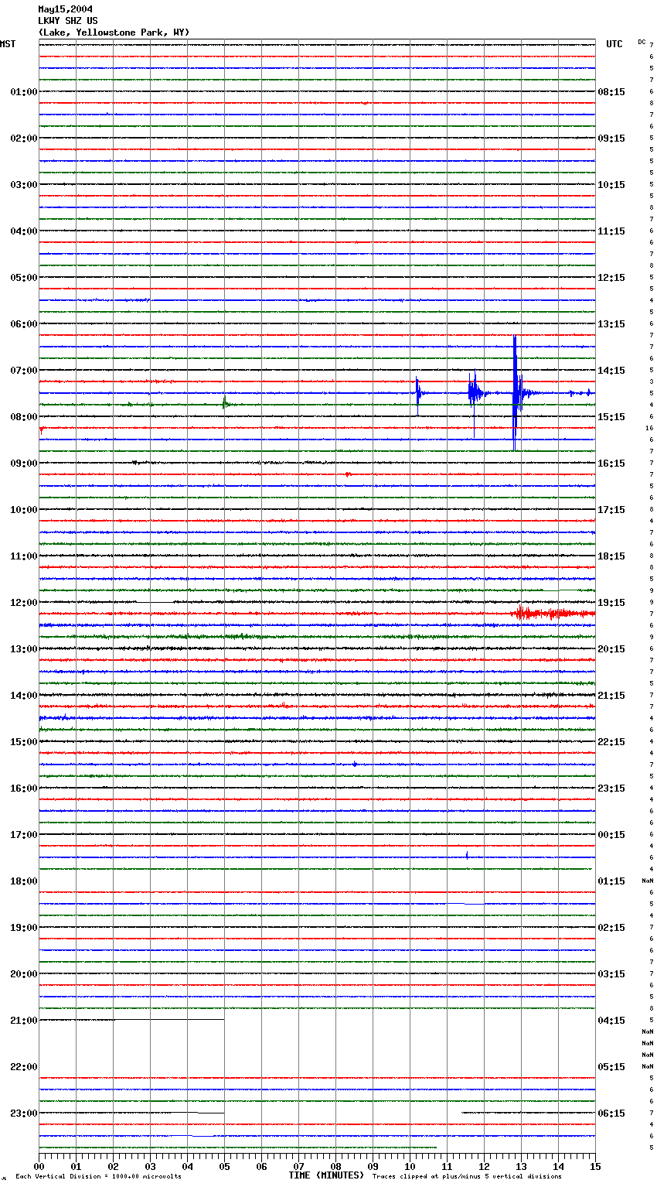Click the location text Lake, Yellowstone Park, WY
Image resolution: width=657 pixels, height=1187 pixels.
[x=114, y=32]
